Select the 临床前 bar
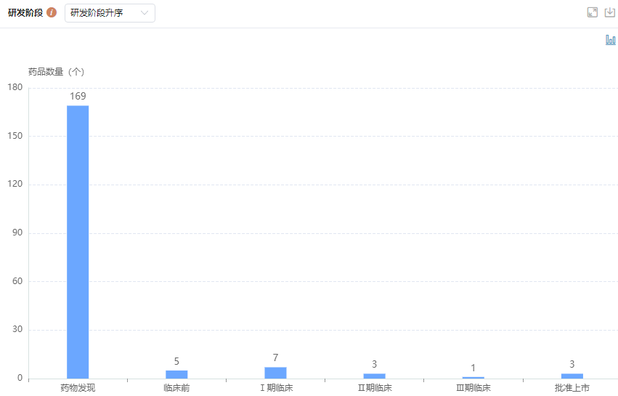618x396 pixels. 176,374
